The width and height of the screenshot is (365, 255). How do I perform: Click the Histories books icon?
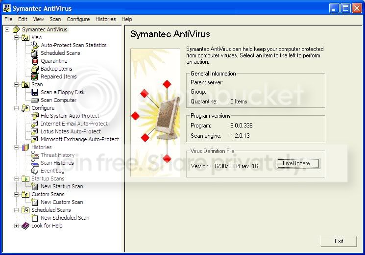click(25, 147)
